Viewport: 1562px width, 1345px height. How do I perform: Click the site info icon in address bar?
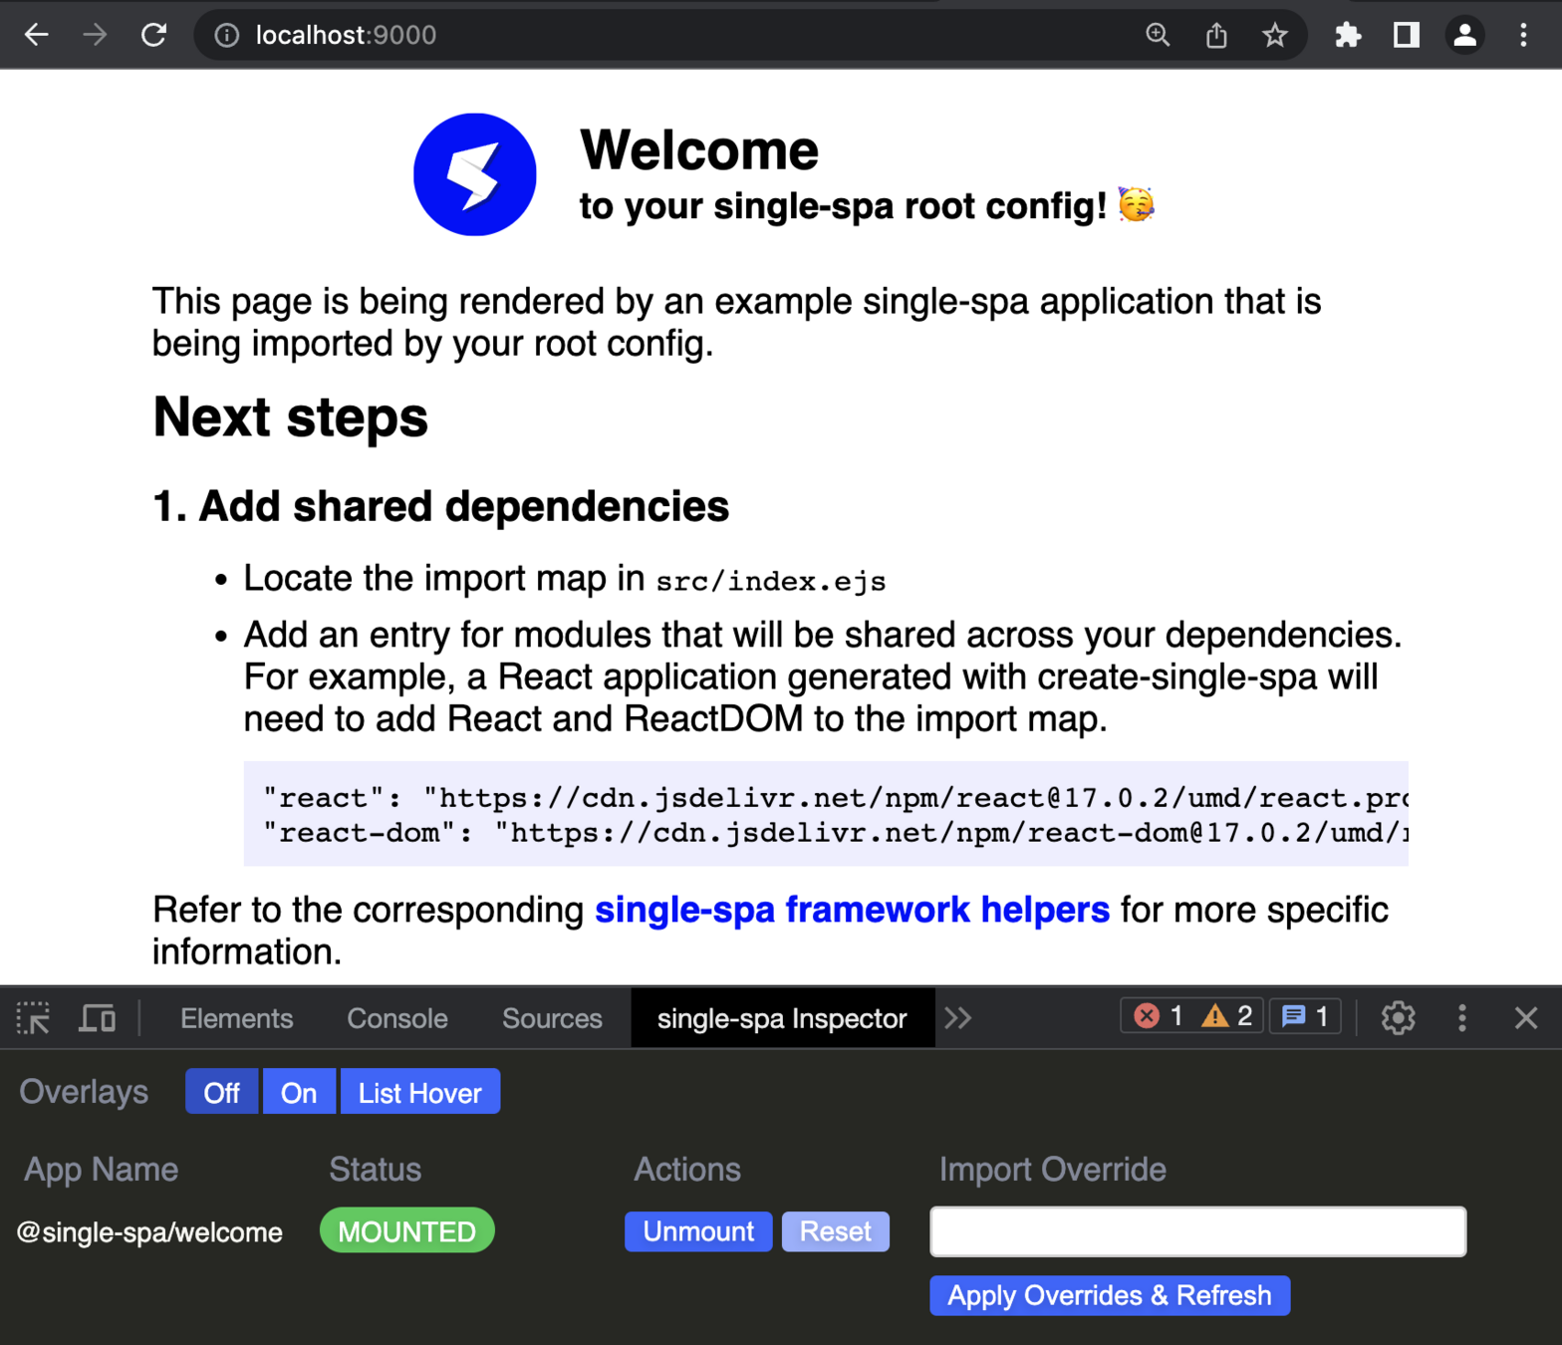point(227,36)
